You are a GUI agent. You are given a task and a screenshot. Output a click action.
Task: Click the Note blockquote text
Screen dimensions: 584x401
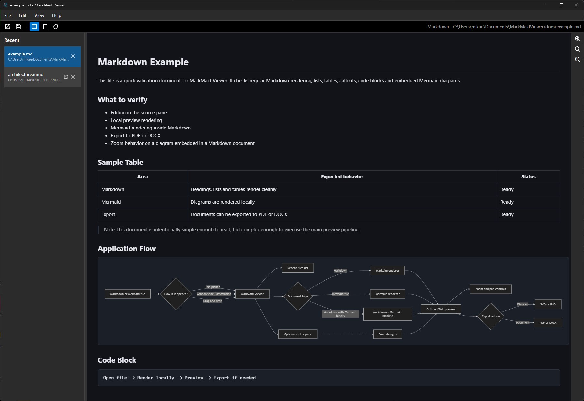(x=232, y=230)
